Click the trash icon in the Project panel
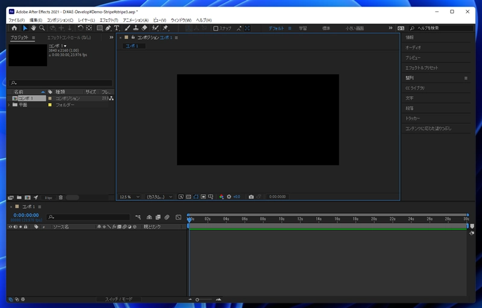This screenshot has height=308, width=482. [x=60, y=197]
